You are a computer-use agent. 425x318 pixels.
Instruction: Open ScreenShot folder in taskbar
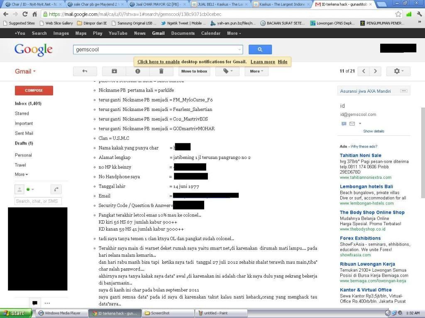168,313
